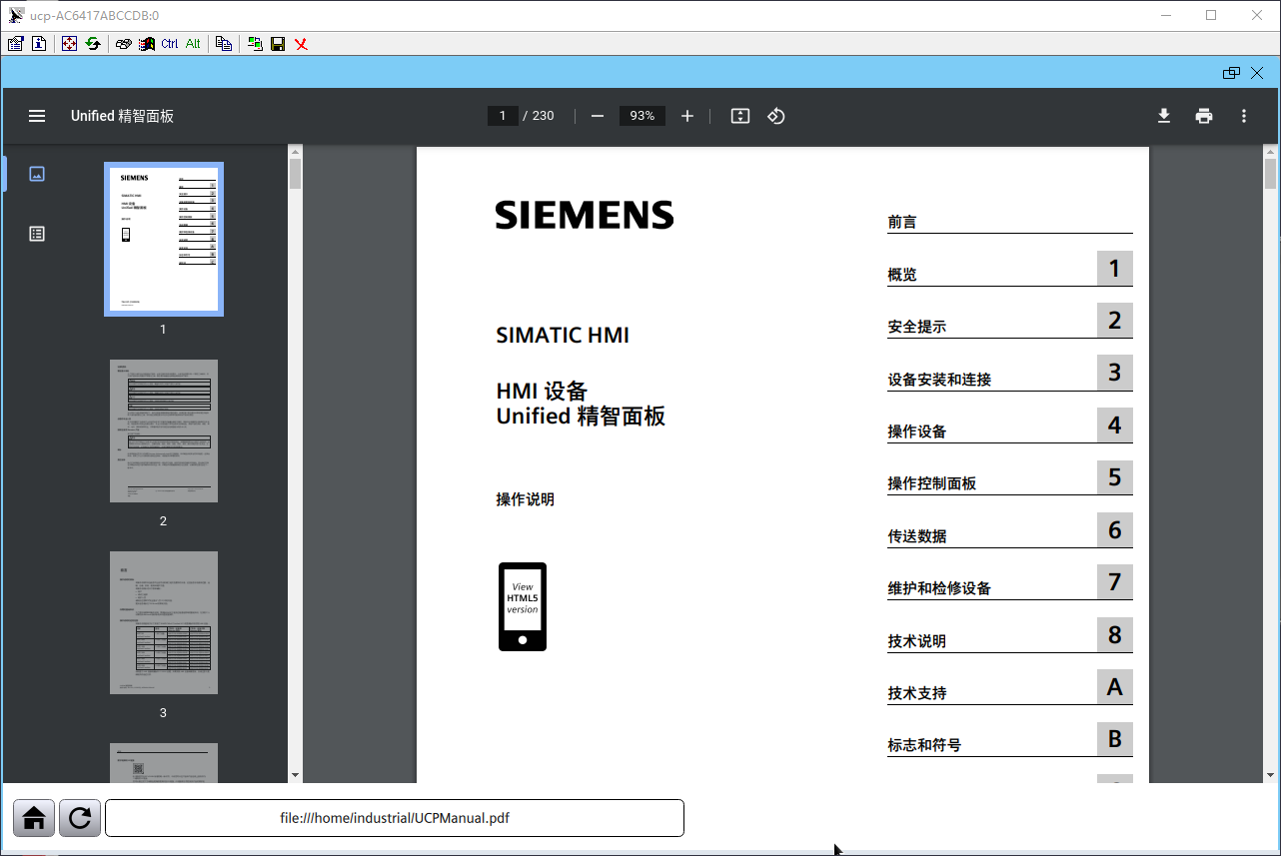Open the 安全提示 chapter link

click(917, 327)
